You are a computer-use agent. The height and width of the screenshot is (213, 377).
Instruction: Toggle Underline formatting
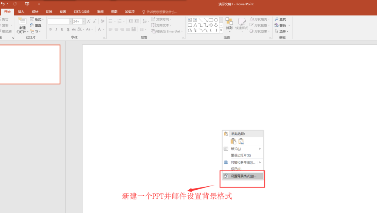click(62, 29)
